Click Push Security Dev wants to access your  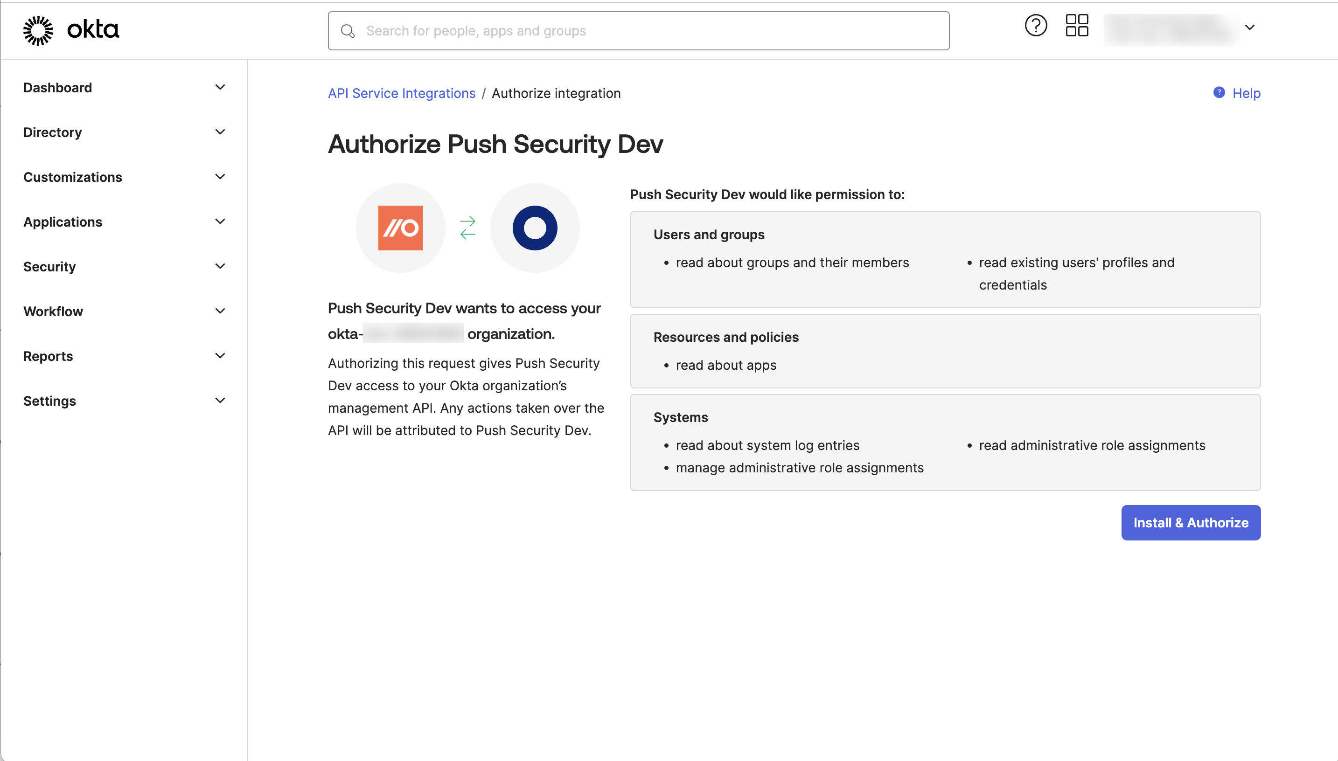(464, 308)
